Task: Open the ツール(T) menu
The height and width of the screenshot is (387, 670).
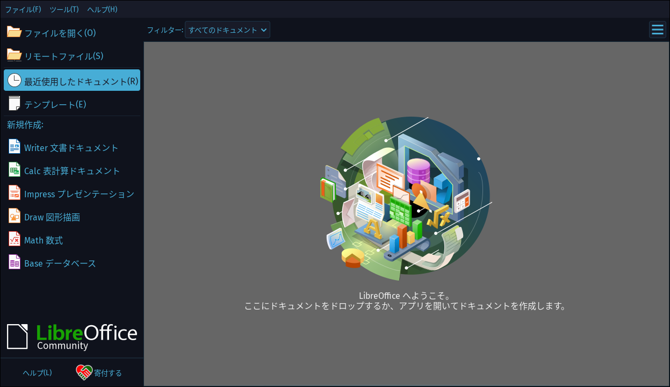Action: (x=64, y=9)
